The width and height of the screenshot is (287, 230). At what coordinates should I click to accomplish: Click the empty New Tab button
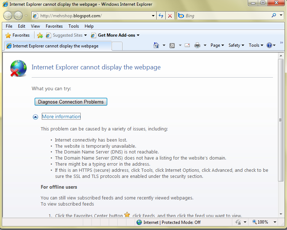click(x=117, y=46)
